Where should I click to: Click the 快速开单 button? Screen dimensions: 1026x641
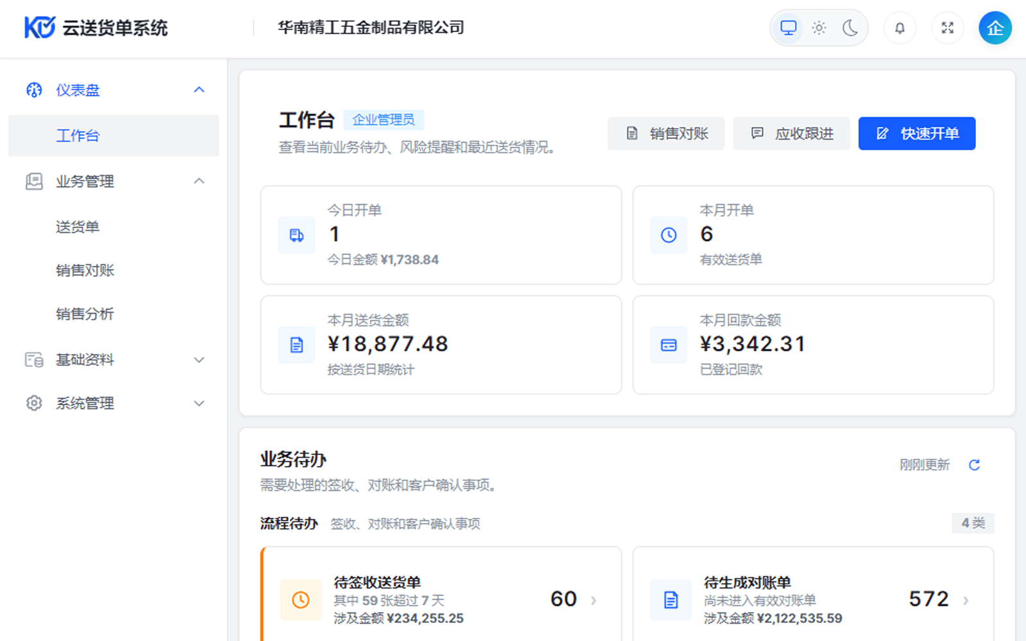pos(917,133)
